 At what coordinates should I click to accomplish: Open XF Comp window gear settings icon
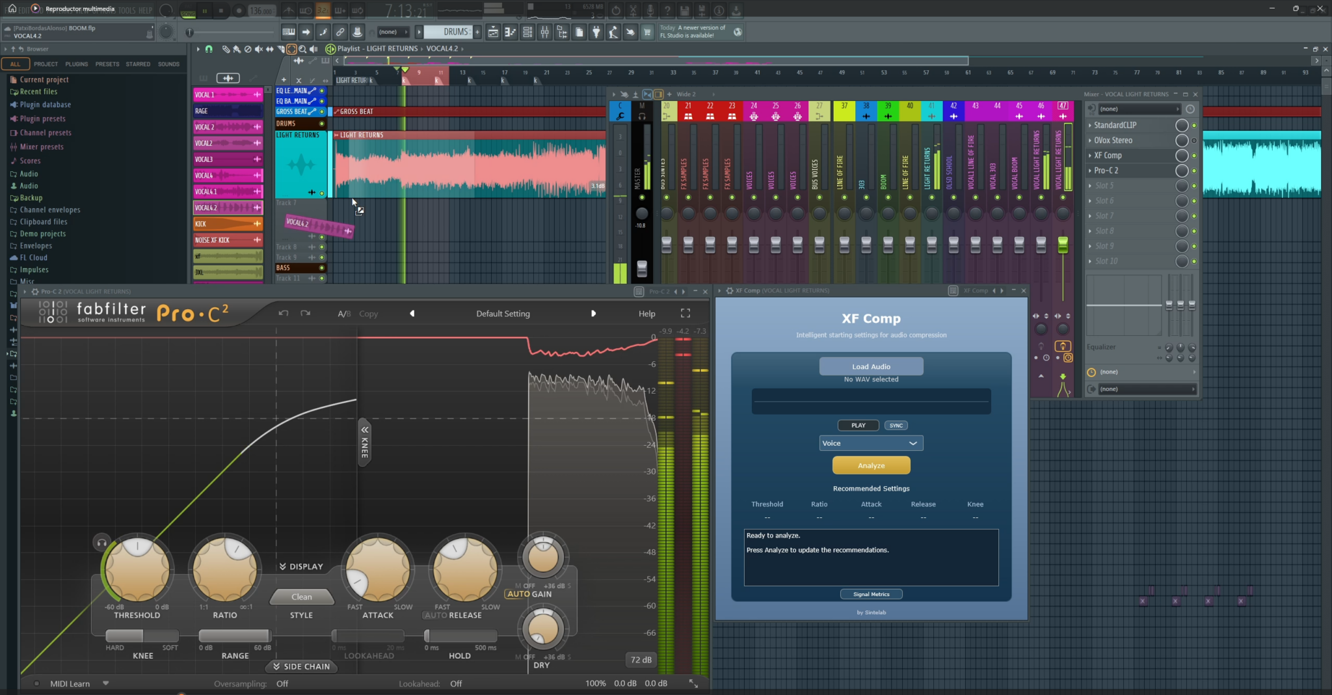(x=730, y=291)
